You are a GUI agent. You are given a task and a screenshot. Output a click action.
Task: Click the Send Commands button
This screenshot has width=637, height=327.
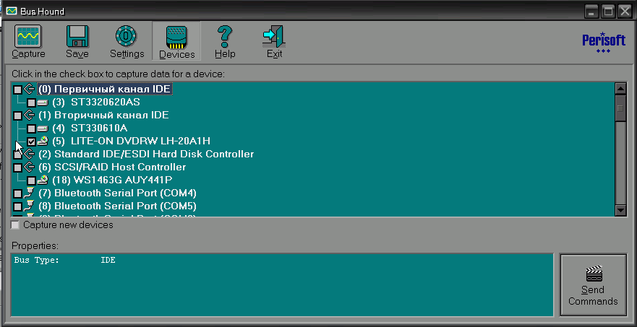tap(593, 285)
